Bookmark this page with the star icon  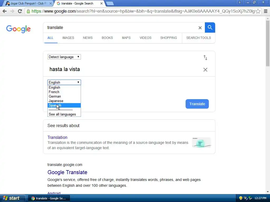click(x=258, y=11)
